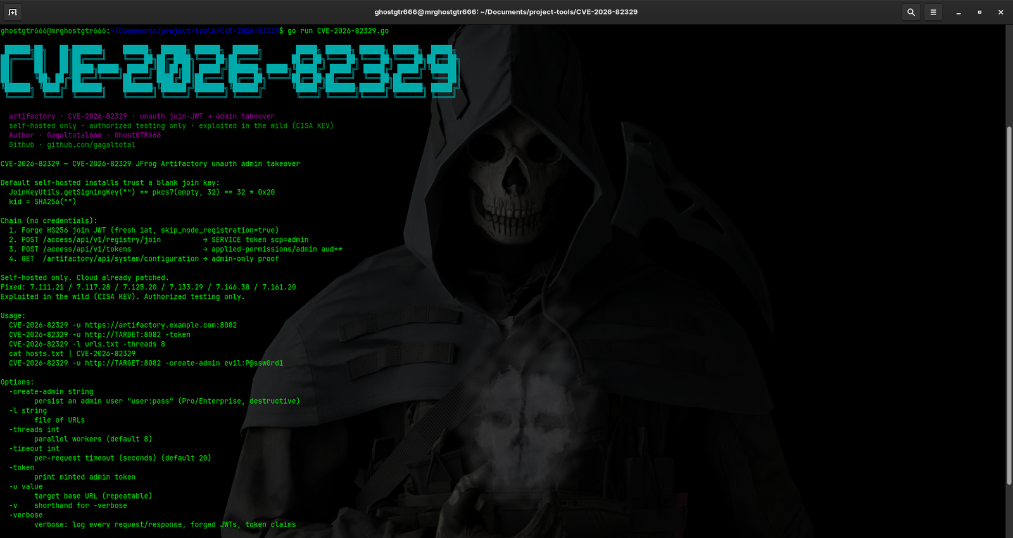Click the "Fixed: 7.111.21" versions line
Viewport: 1013px width, 538px height.
[x=148, y=287]
